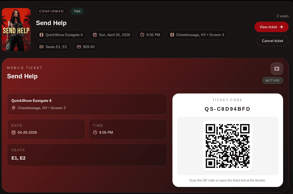Click the Send Help movie poster
This screenshot has width=293, height=194.
tap(16, 30)
